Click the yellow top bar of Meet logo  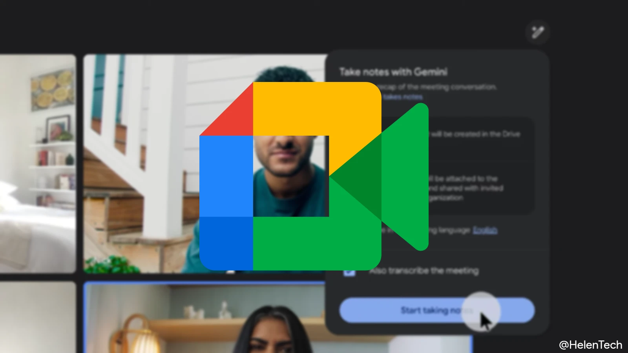point(314,108)
